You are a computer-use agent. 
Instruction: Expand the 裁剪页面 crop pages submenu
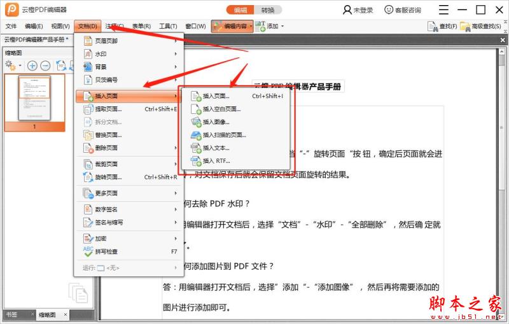pyautogui.click(x=130, y=164)
